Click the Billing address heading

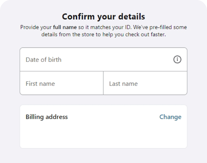(x=47, y=117)
